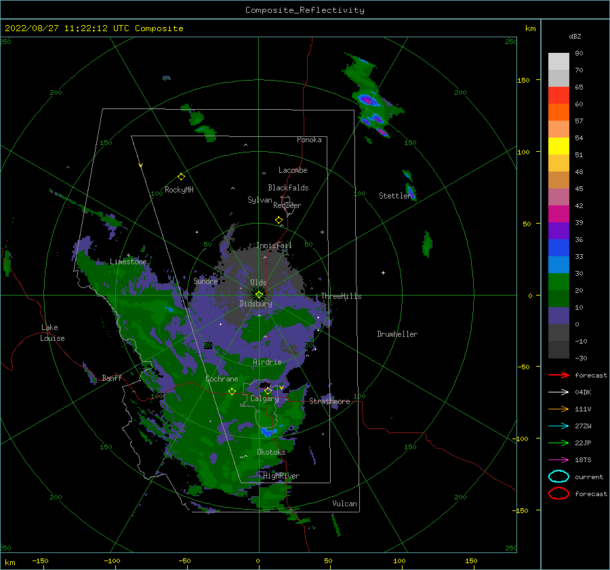Click the Ponoka city label
Viewport: 610px width, 570px height.
[x=309, y=140]
